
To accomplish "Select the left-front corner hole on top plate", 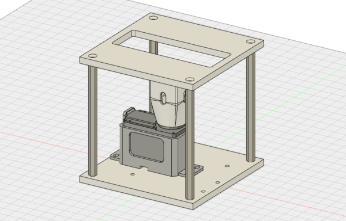I will tap(93, 56).
